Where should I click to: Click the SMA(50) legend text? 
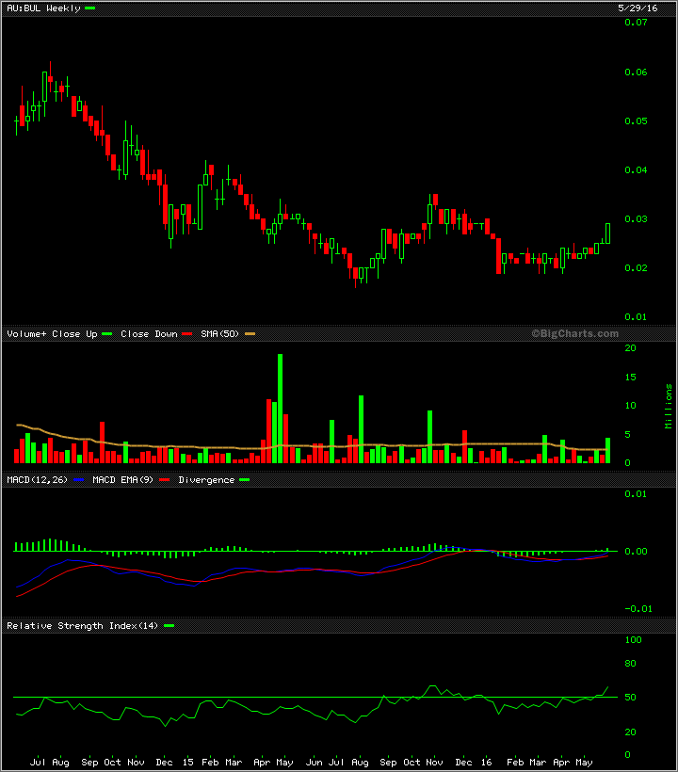click(219, 334)
